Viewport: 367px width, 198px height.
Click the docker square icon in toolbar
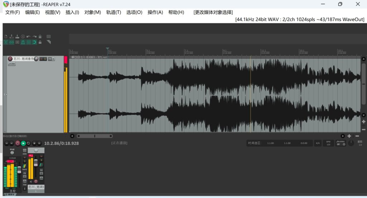(48, 37)
